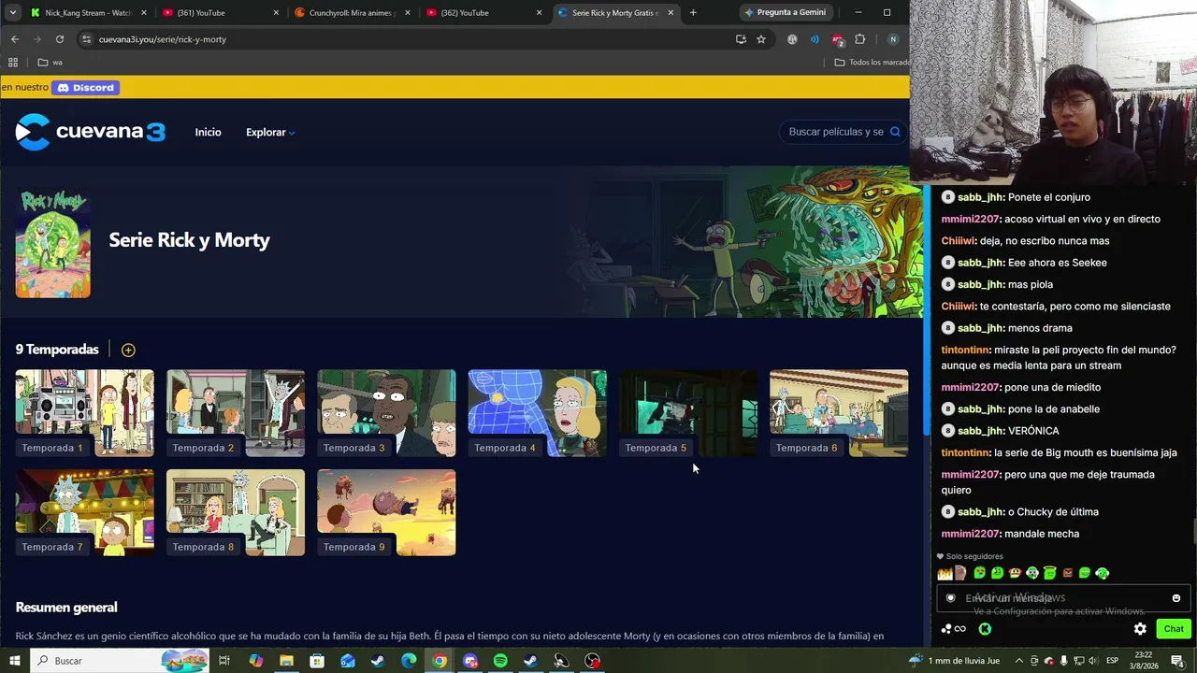The width and height of the screenshot is (1197, 673).
Task: Open Temporada 7 thumbnail
Action: tap(85, 513)
